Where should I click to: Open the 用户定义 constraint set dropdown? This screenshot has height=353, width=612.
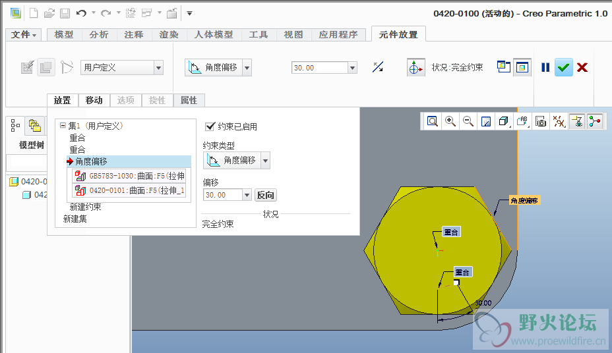[158, 68]
